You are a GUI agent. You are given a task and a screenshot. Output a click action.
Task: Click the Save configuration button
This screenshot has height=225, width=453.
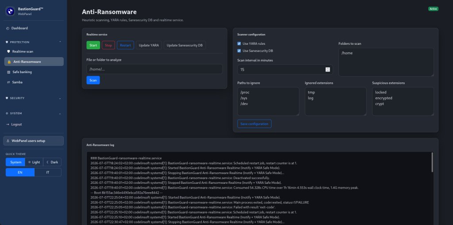(254, 124)
